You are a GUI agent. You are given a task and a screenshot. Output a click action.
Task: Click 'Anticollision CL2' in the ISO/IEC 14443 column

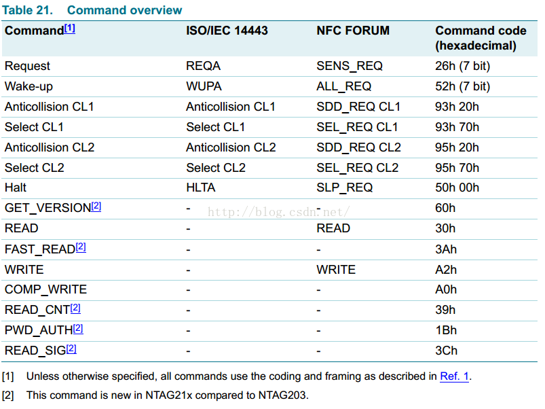[231, 147]
